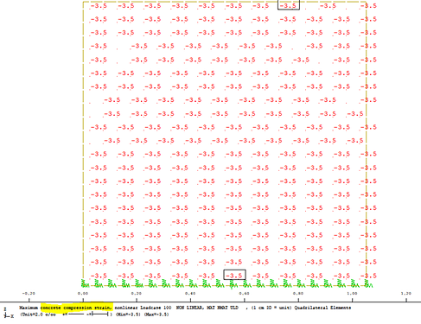Click the 0.00 axis tick label
The image size is (421, 324).
(x=83, y=293)
